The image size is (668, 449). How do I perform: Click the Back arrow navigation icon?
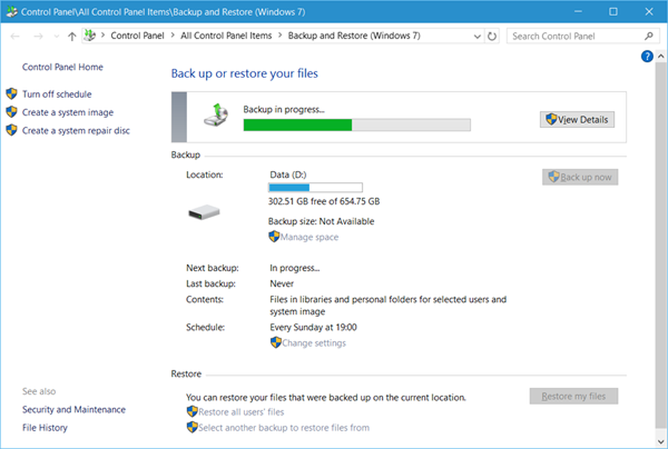(15, 36)
